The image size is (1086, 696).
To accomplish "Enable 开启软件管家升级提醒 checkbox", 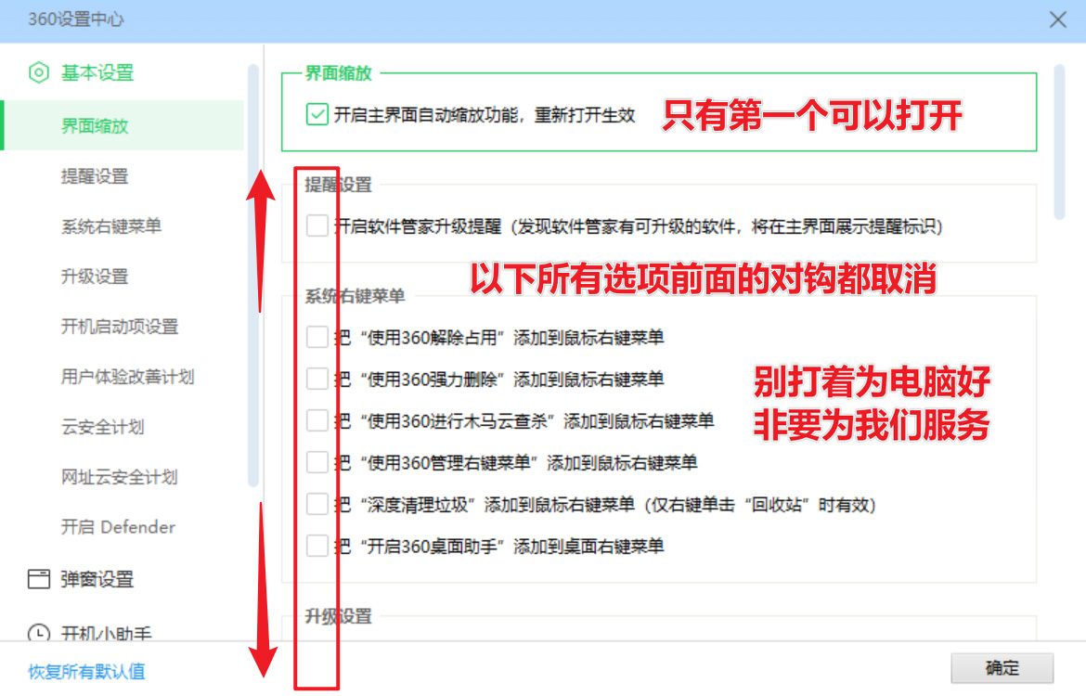I will 317,226.
